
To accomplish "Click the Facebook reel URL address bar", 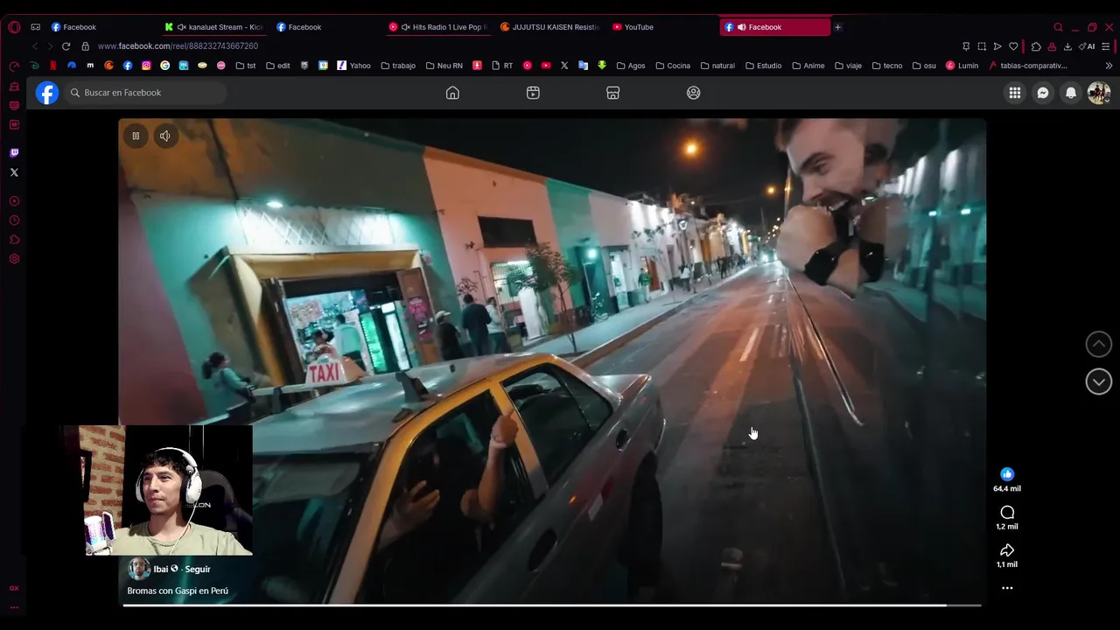I will (x=178, y=46).
